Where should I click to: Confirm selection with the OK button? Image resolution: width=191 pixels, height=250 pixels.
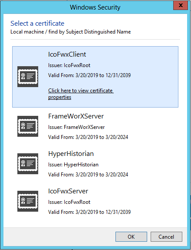click(131, 236)
